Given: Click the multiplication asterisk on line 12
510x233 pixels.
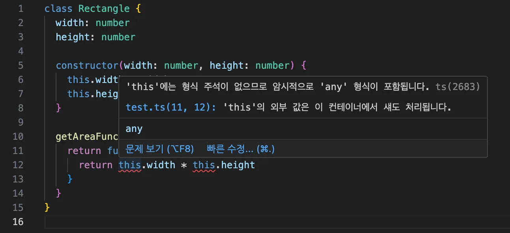Looking at the screenshot, I should (184, 165).
